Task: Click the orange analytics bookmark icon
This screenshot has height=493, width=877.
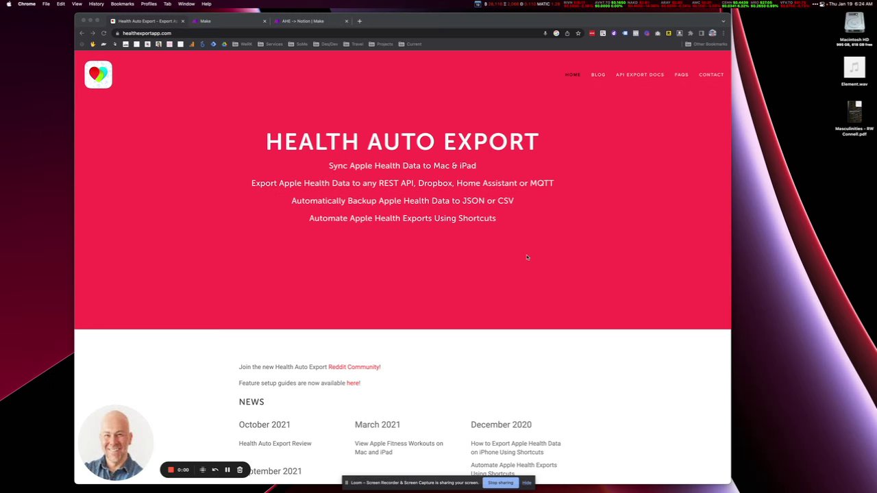Action: pyautogui.click(x=191, y=44)
